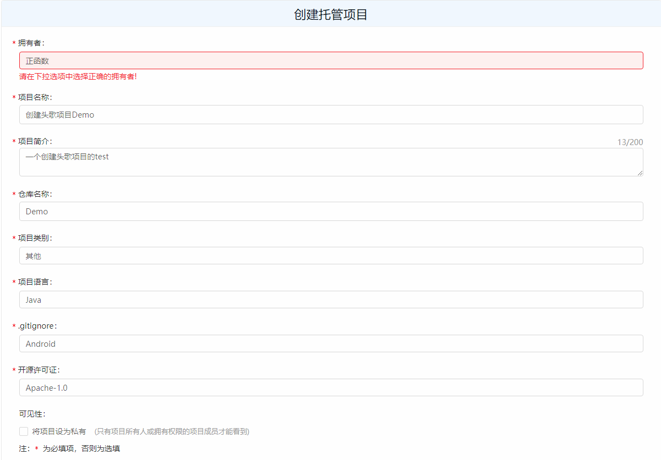Open the 项目语言 dropdown showing Java
Image resolution: width=661 pixels, height=460 pixels.
coord(331,300)
